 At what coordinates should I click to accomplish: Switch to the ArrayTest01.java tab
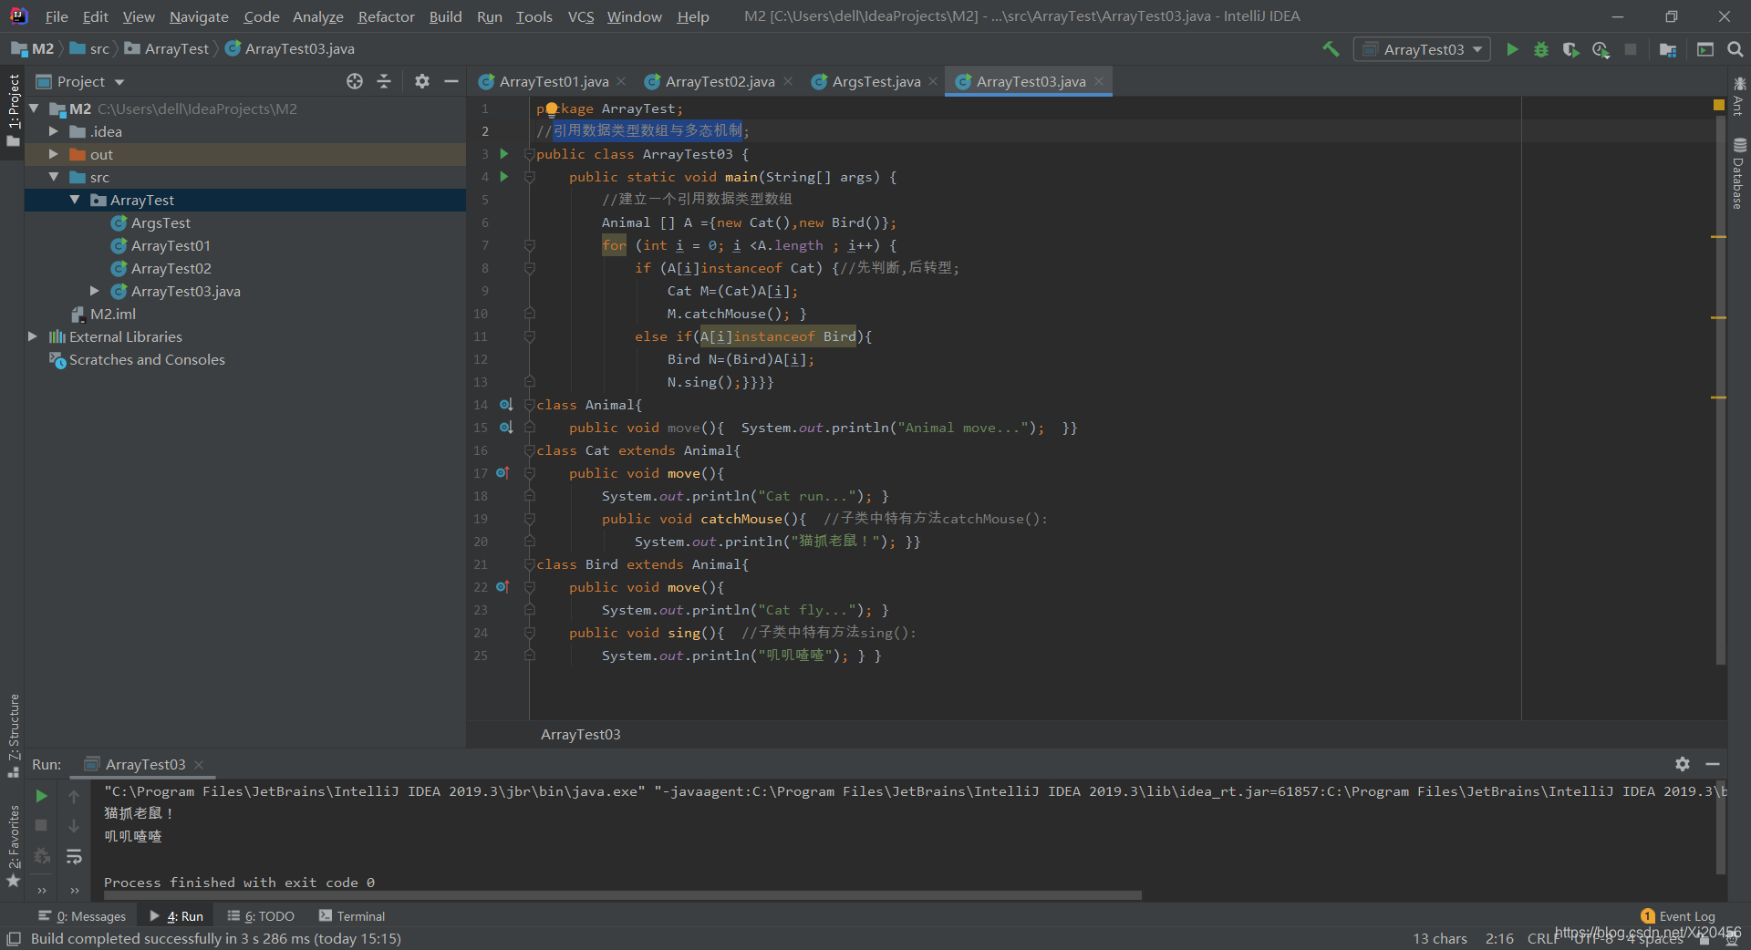click(554, 81)
